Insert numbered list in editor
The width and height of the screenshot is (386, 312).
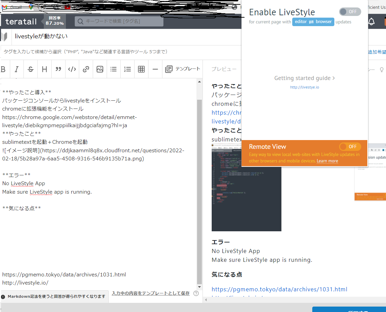click(x=127, y=69)
